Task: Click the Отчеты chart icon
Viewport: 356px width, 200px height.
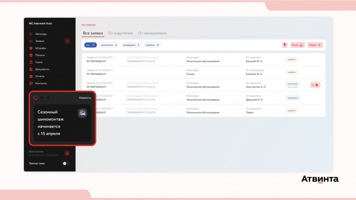Action: click(31, 76)
